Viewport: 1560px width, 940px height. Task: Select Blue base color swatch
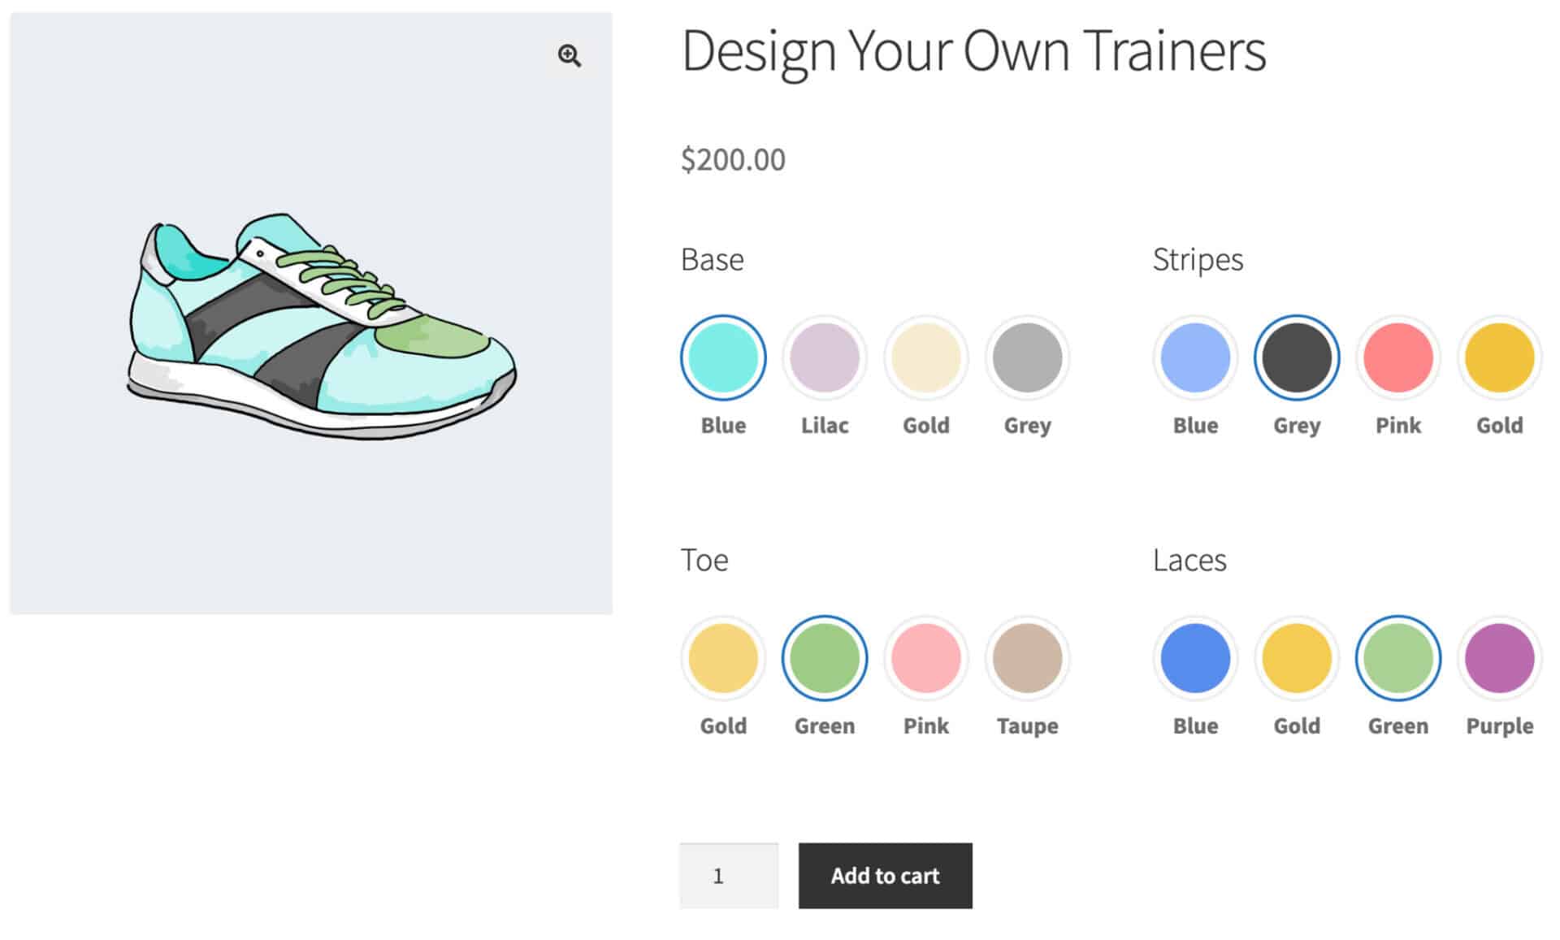722,357
